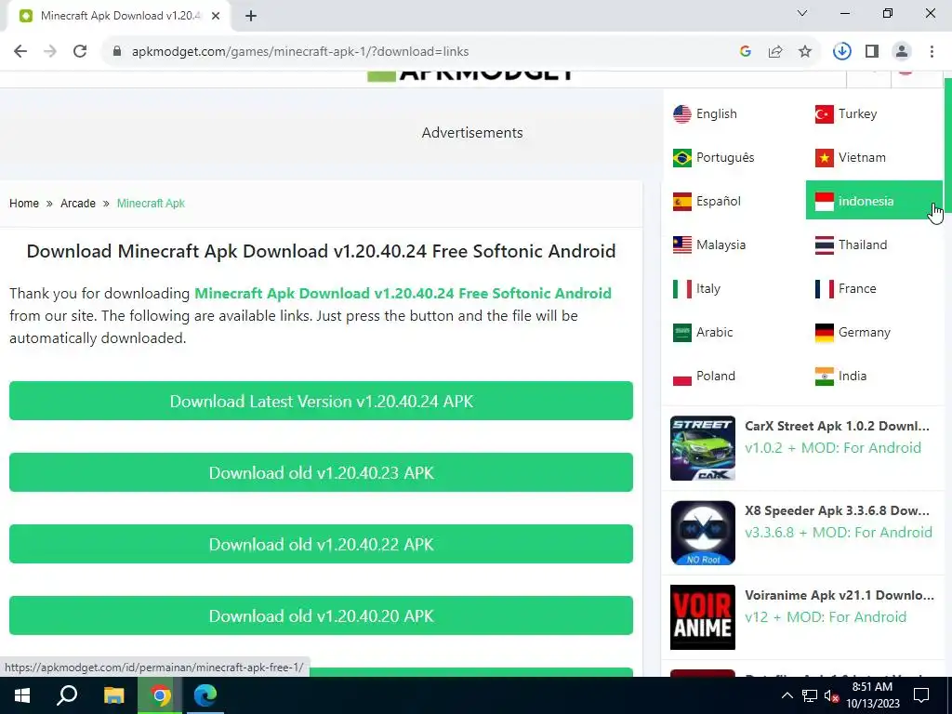Open Voiranime Apk v21.1 title link
The image size is (952, 714).
pyautogui.click(x=840, y=596)
